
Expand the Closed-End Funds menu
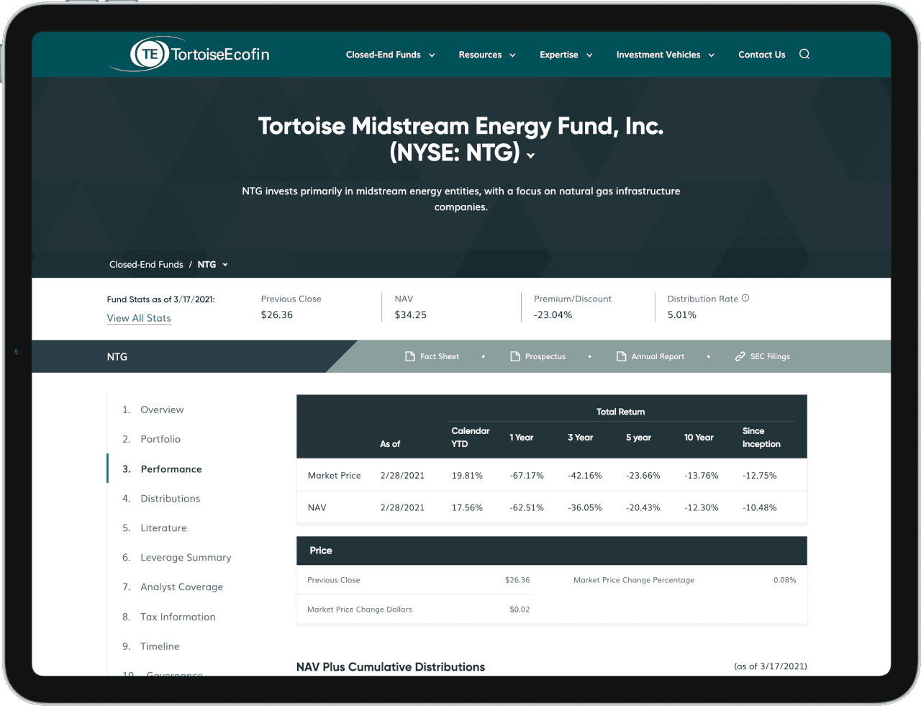click(391, 55)
